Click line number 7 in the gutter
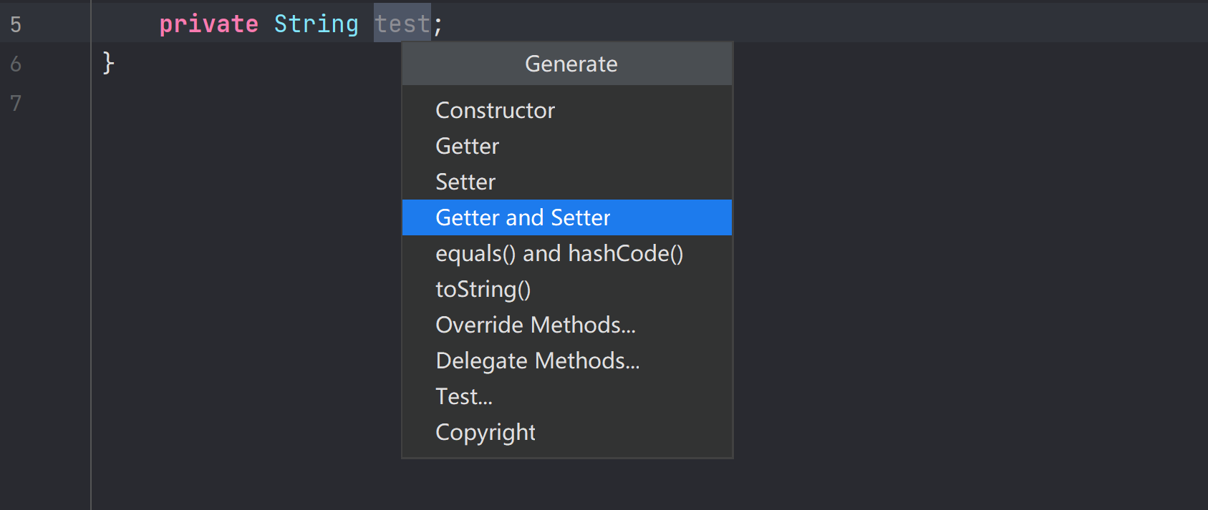1208x510 pixels. (16, 103)
